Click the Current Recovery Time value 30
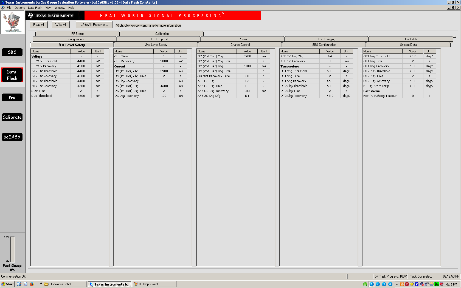 click(247, 76)
